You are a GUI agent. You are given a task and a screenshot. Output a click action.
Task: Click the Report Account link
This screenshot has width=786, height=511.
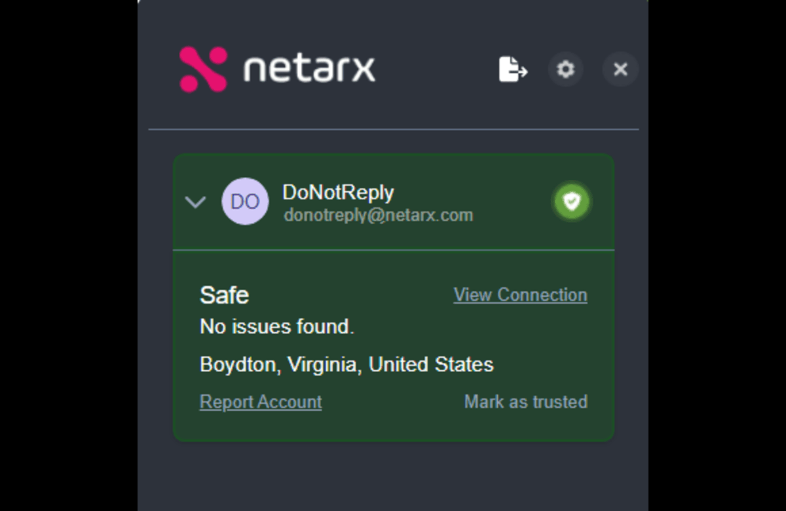[x=261, y=402]
